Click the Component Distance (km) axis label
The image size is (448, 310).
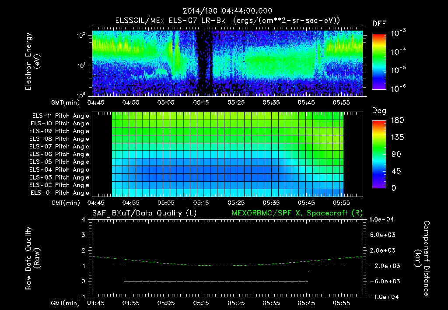coord(422,258)
